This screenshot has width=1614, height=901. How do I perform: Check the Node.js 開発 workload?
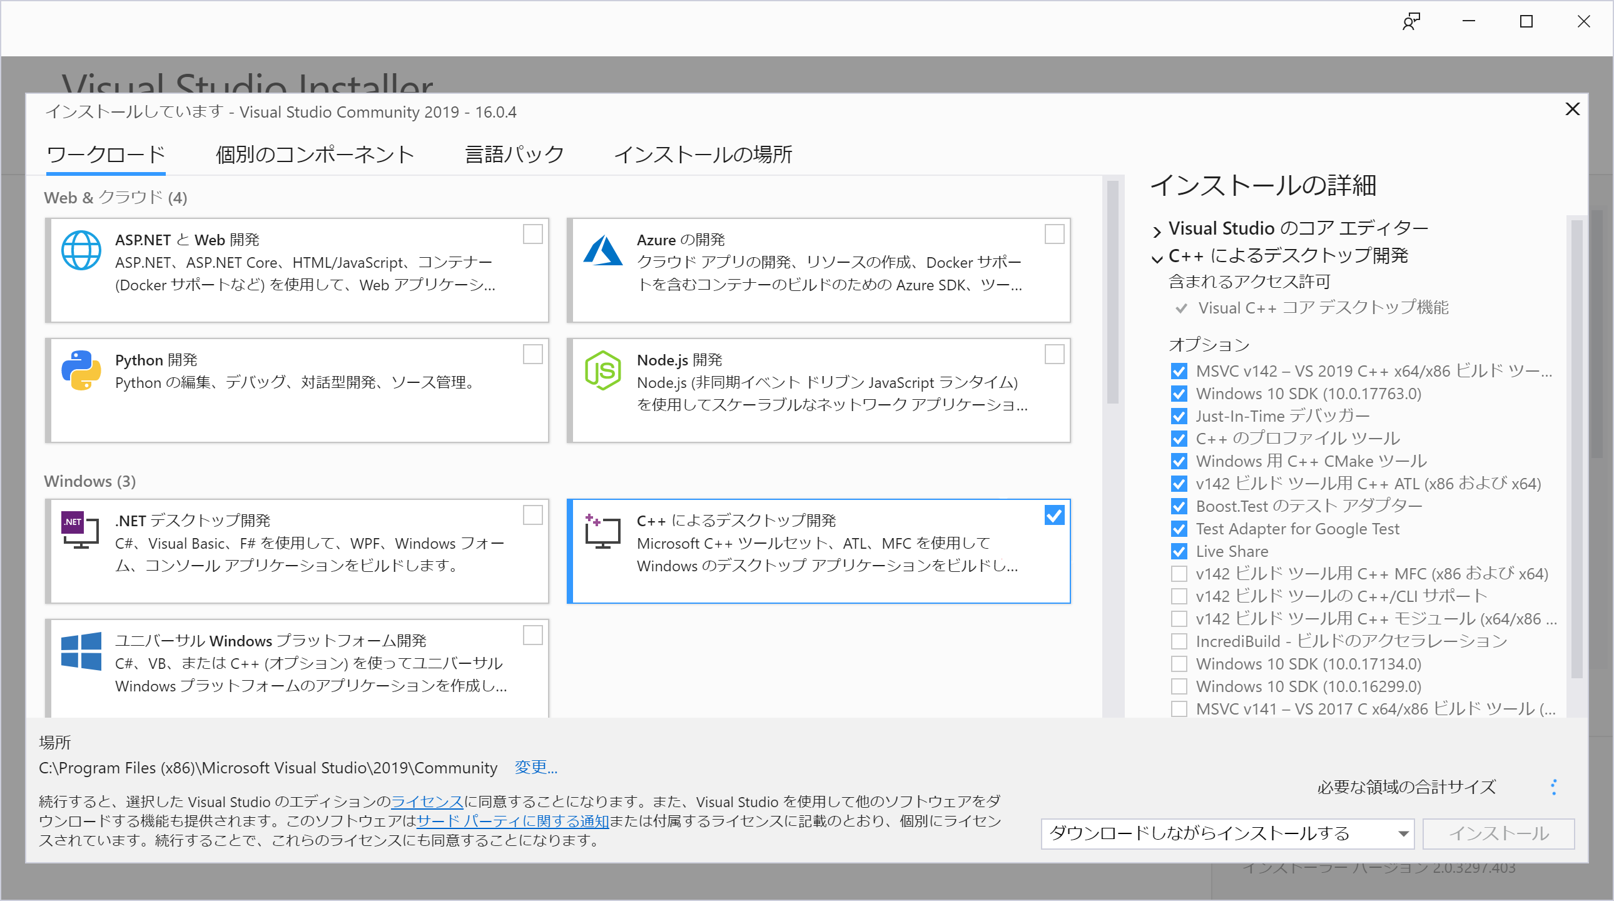(1055, 355)
